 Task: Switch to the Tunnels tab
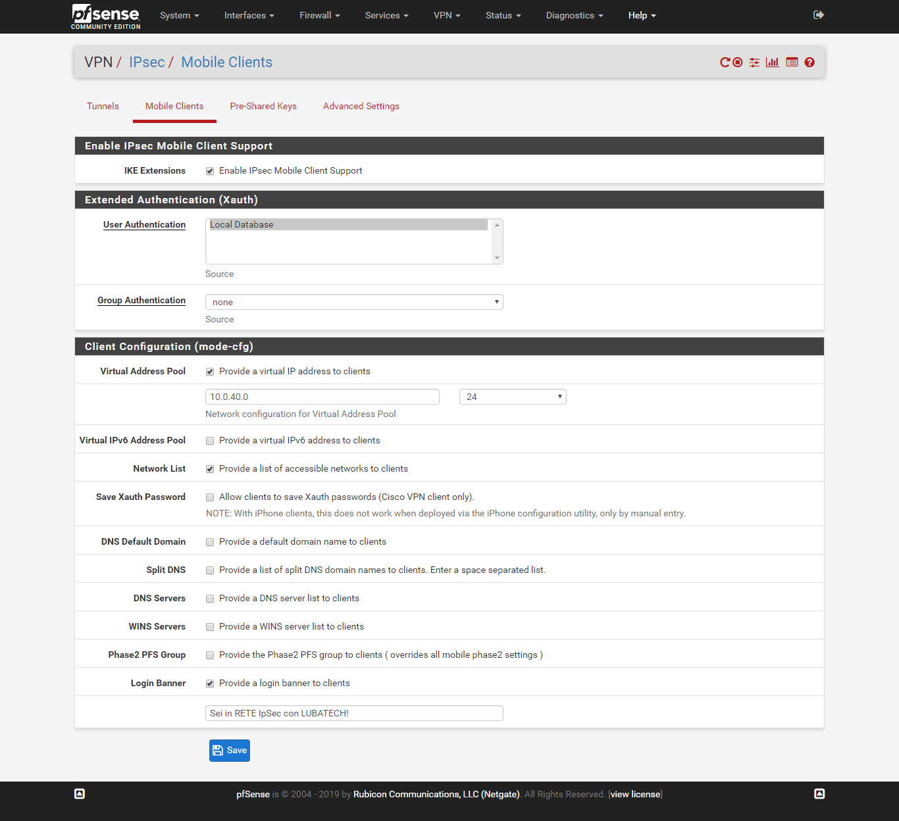click(x=103, y=106)
